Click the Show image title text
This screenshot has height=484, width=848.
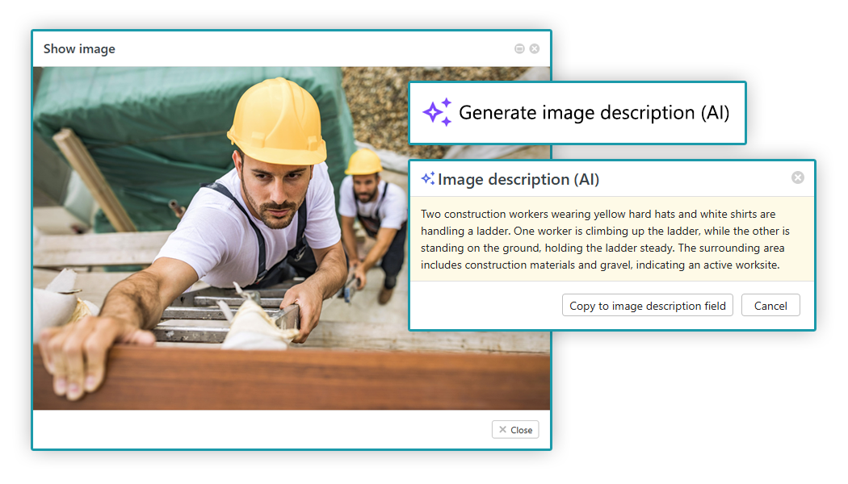pyautogui.click(x=79, y=48)
